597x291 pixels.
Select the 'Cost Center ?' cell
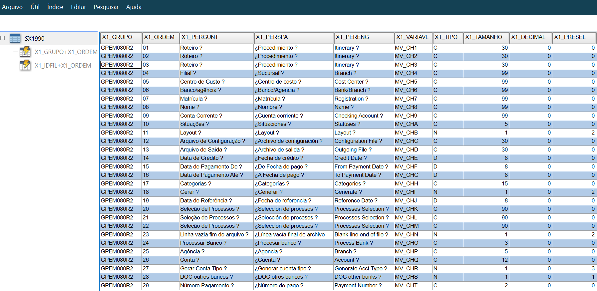(x=364, y=82)
